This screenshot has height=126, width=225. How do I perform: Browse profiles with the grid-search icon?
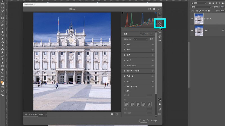tap(152, 39)
